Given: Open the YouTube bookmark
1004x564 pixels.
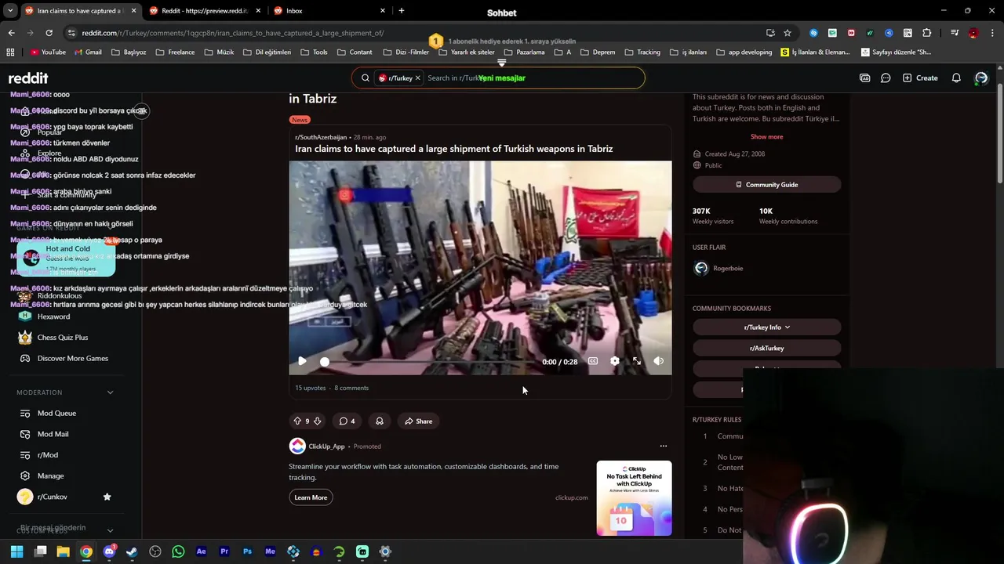Looking at the screenshot, I should (48, 52).
